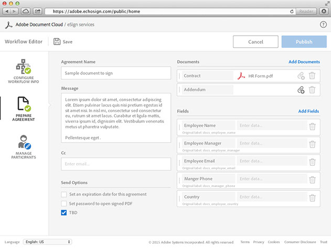Click the Agreement Name text box
This screenshot has height=248, width=331.
(116, 73)
